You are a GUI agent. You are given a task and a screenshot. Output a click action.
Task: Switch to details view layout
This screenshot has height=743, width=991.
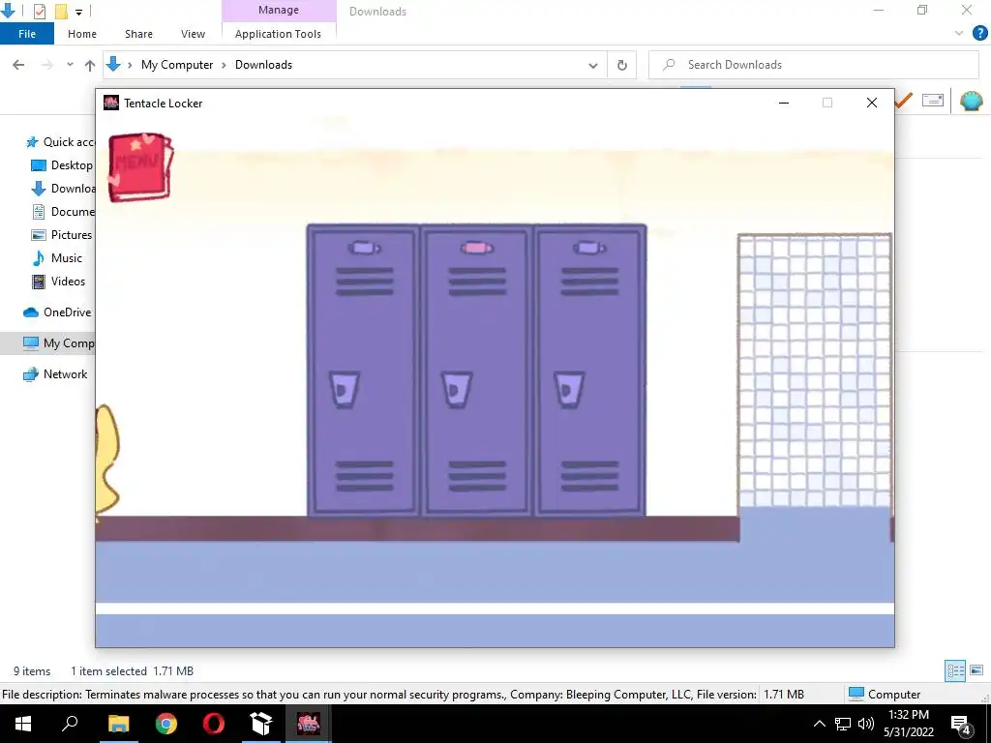[x=955, y=670]
